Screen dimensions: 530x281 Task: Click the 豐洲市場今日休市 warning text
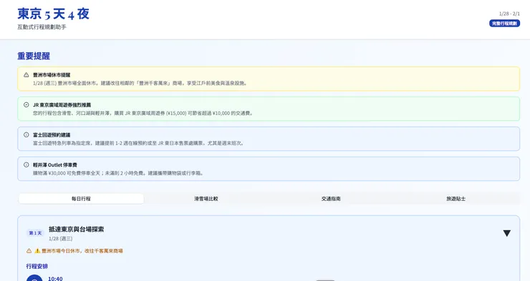[79, 251]
